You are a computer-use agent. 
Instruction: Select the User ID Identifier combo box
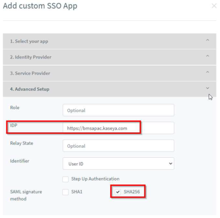pyautogui.click(x=119, y=164)
